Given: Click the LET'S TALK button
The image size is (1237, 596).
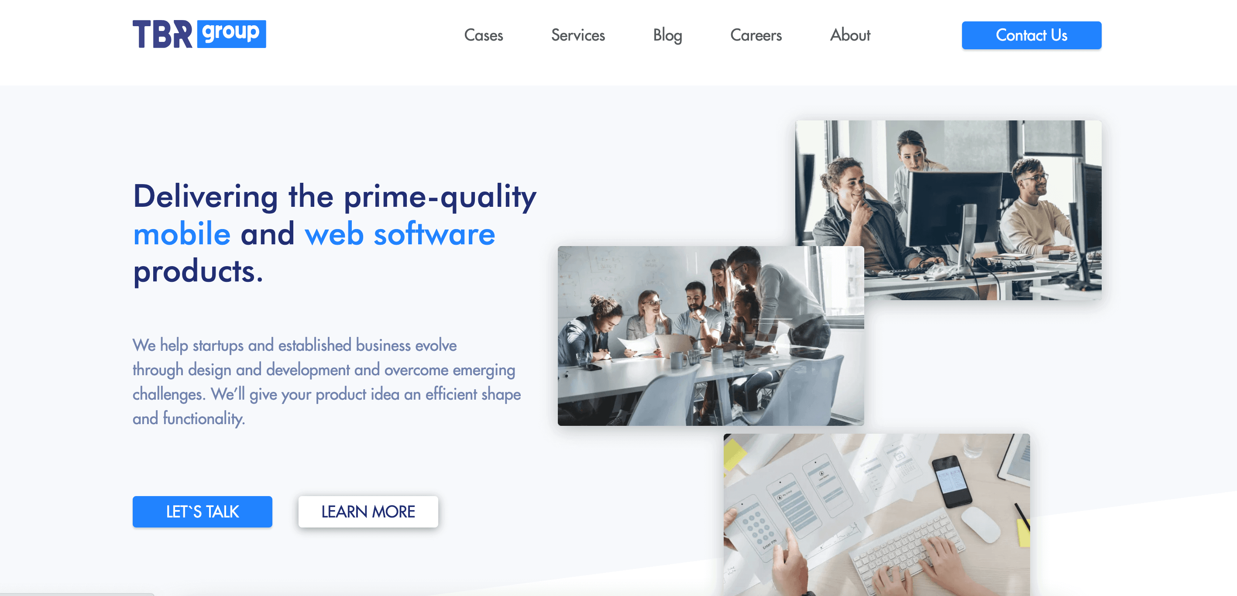Looking at the screenshot, I should coord(202,512).
